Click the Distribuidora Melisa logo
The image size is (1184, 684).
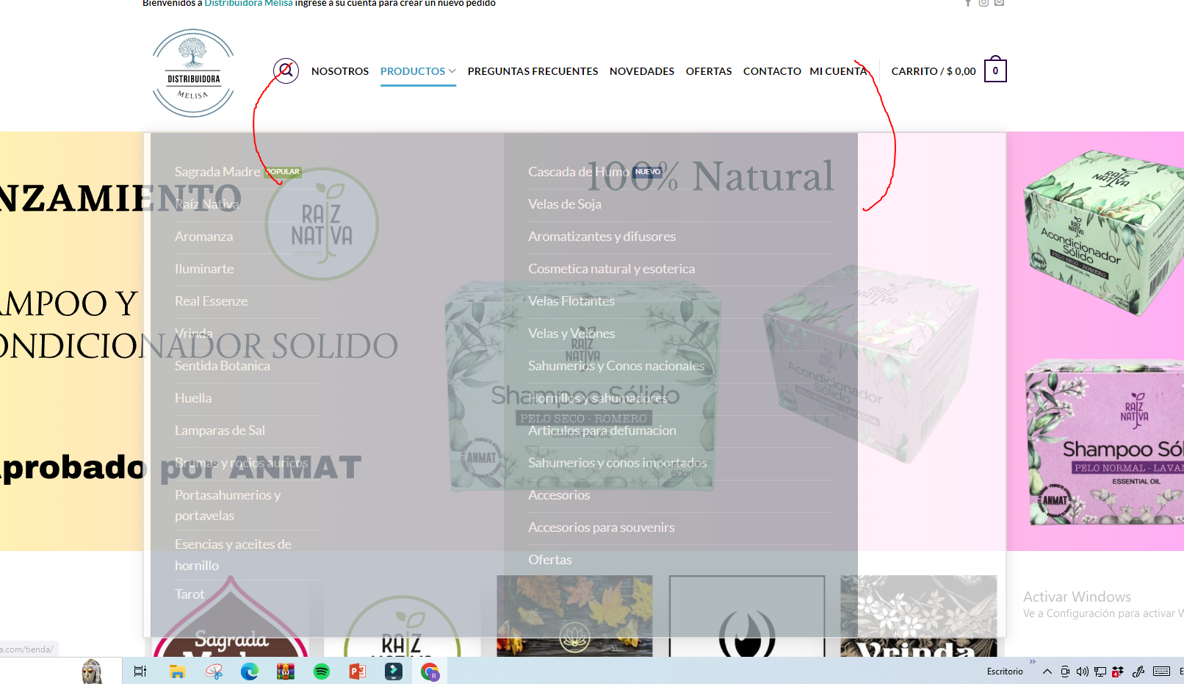tap(193, 73)
